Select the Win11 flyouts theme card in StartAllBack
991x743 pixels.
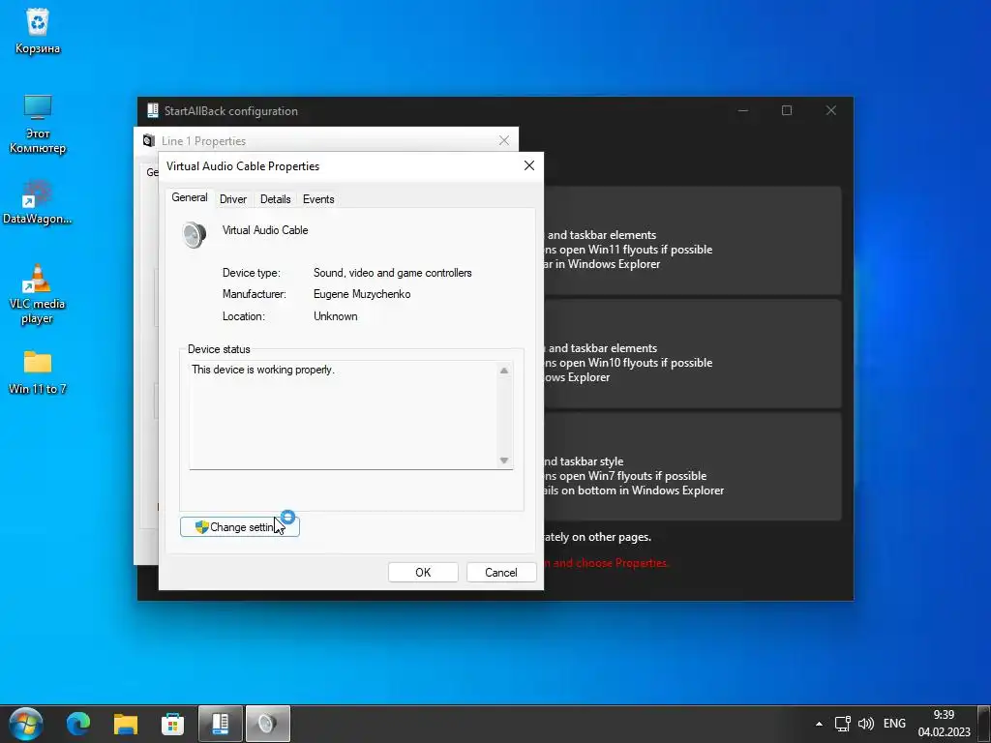tap(692, 241)
